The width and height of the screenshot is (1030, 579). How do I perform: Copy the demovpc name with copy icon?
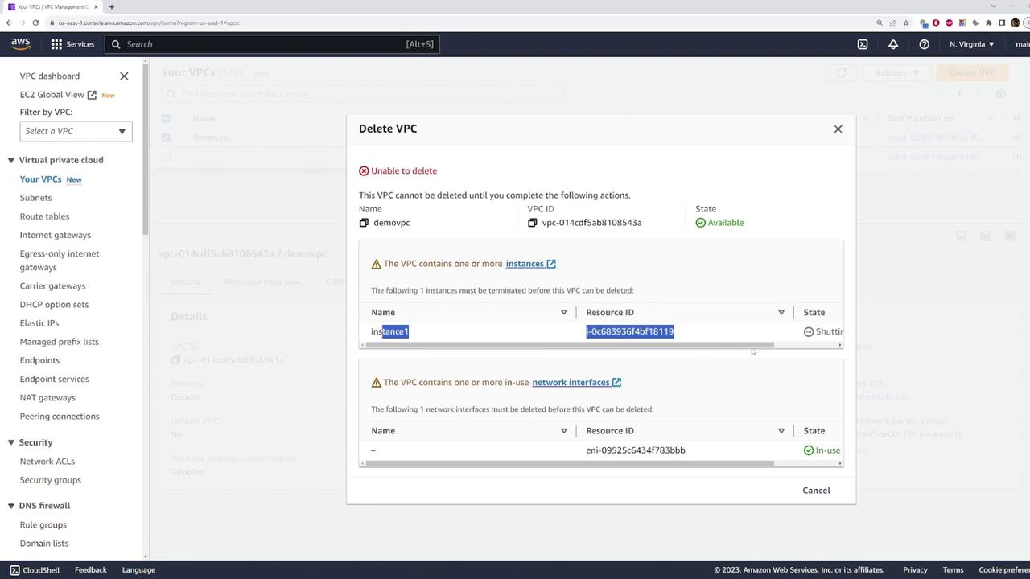pos(364,223)
